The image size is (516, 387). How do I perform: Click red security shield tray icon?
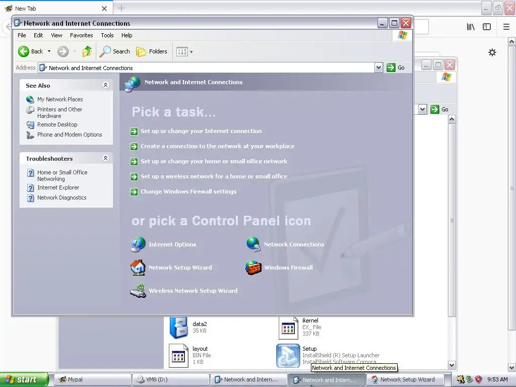pyautogui.click(x=479, y=379)
